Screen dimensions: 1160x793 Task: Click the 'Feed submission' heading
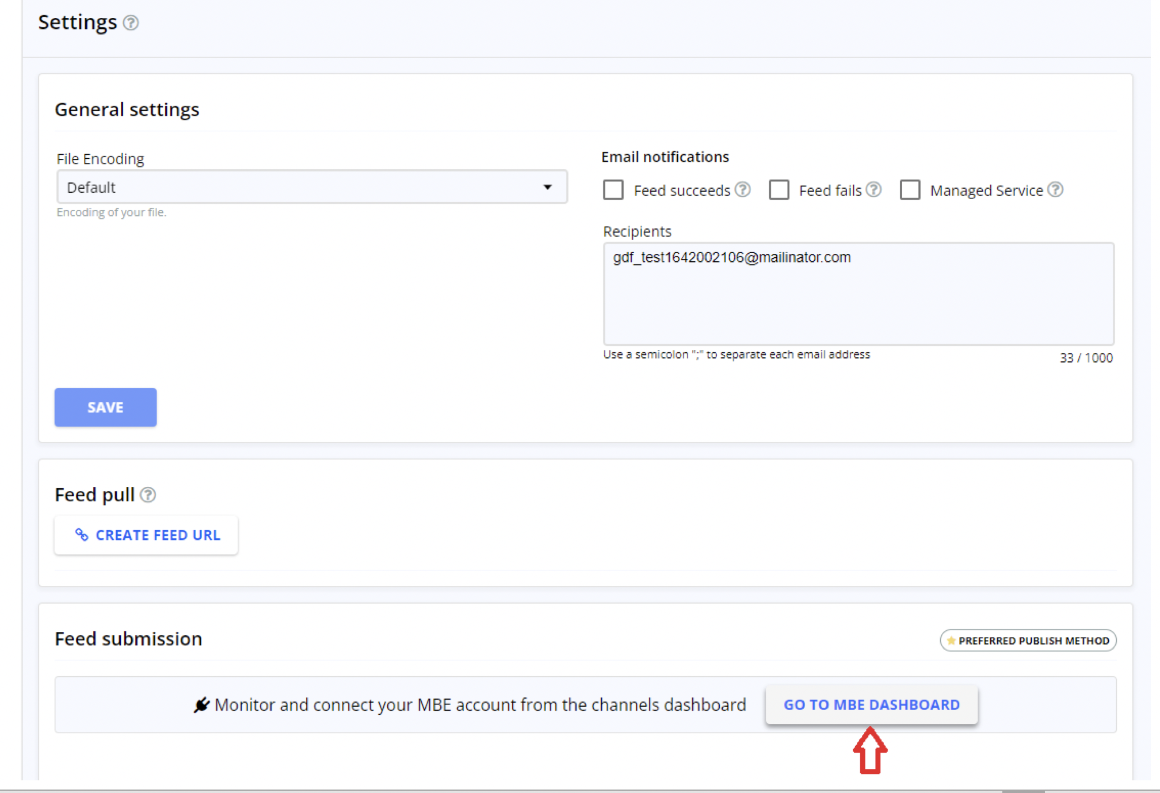click(x=128, y=639)
